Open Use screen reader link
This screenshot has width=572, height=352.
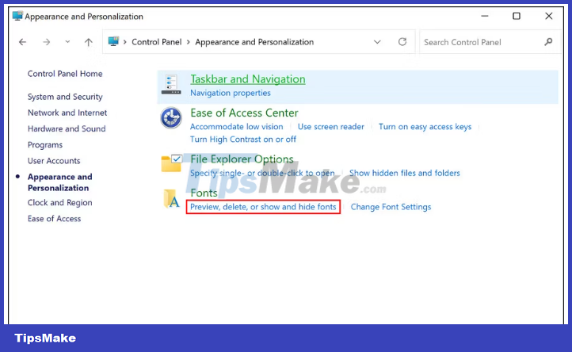pyautogui.click(x=330, y=127)
